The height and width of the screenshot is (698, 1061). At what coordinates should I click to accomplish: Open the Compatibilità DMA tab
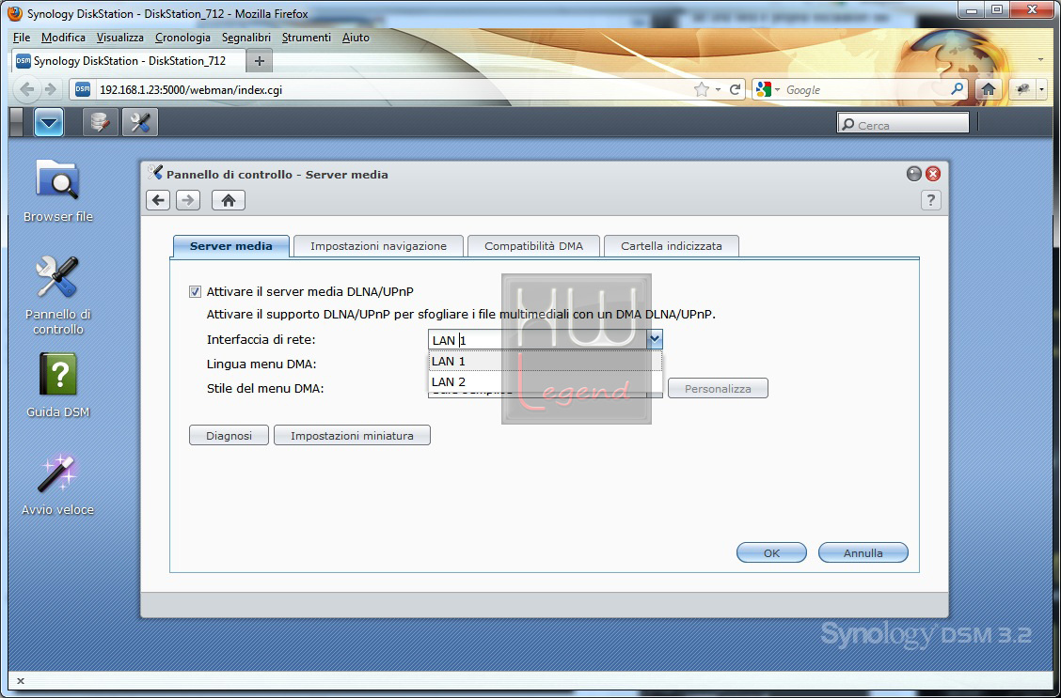(x=534, y=246)
